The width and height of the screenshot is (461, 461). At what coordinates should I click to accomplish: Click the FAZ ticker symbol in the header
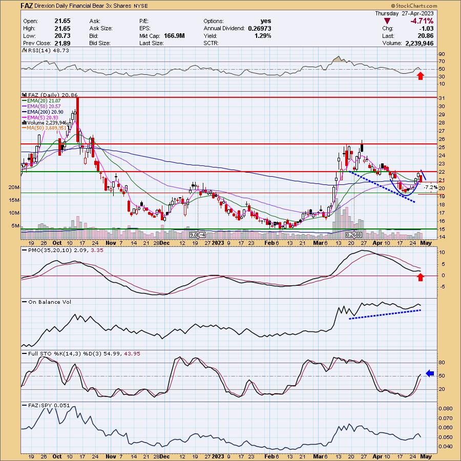(27, 6)
